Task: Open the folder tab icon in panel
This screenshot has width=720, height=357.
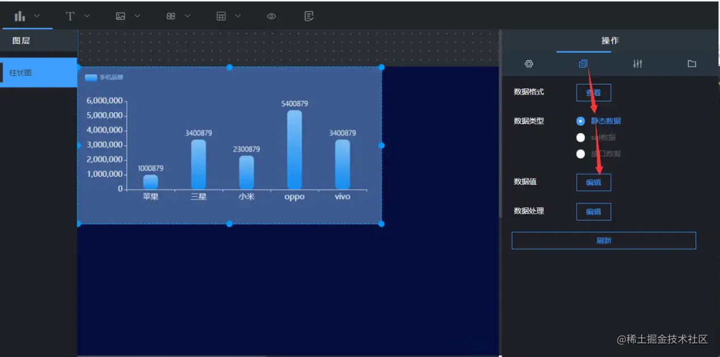Action: [x=692, y=63]
